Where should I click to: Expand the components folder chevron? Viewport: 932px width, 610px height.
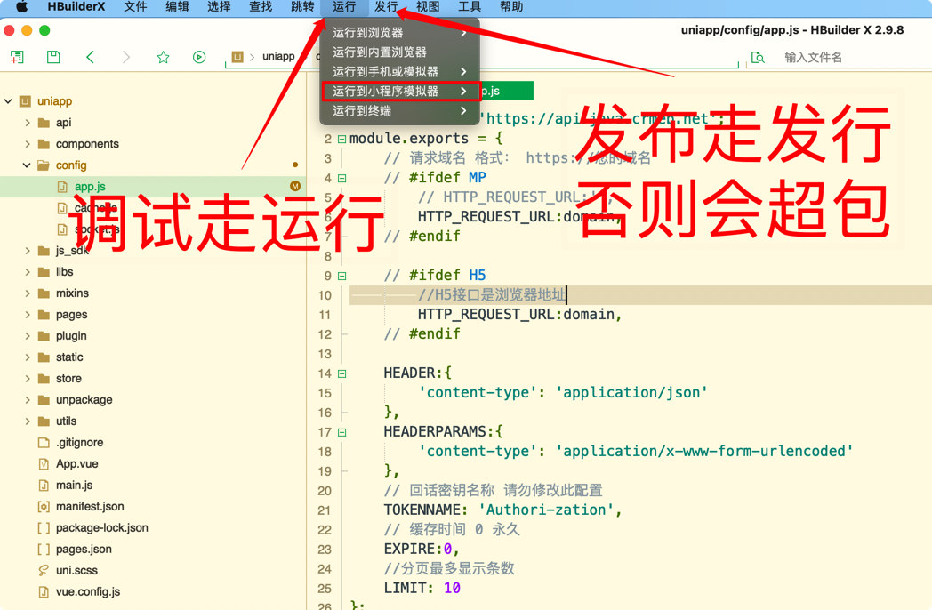pos(28,144)
